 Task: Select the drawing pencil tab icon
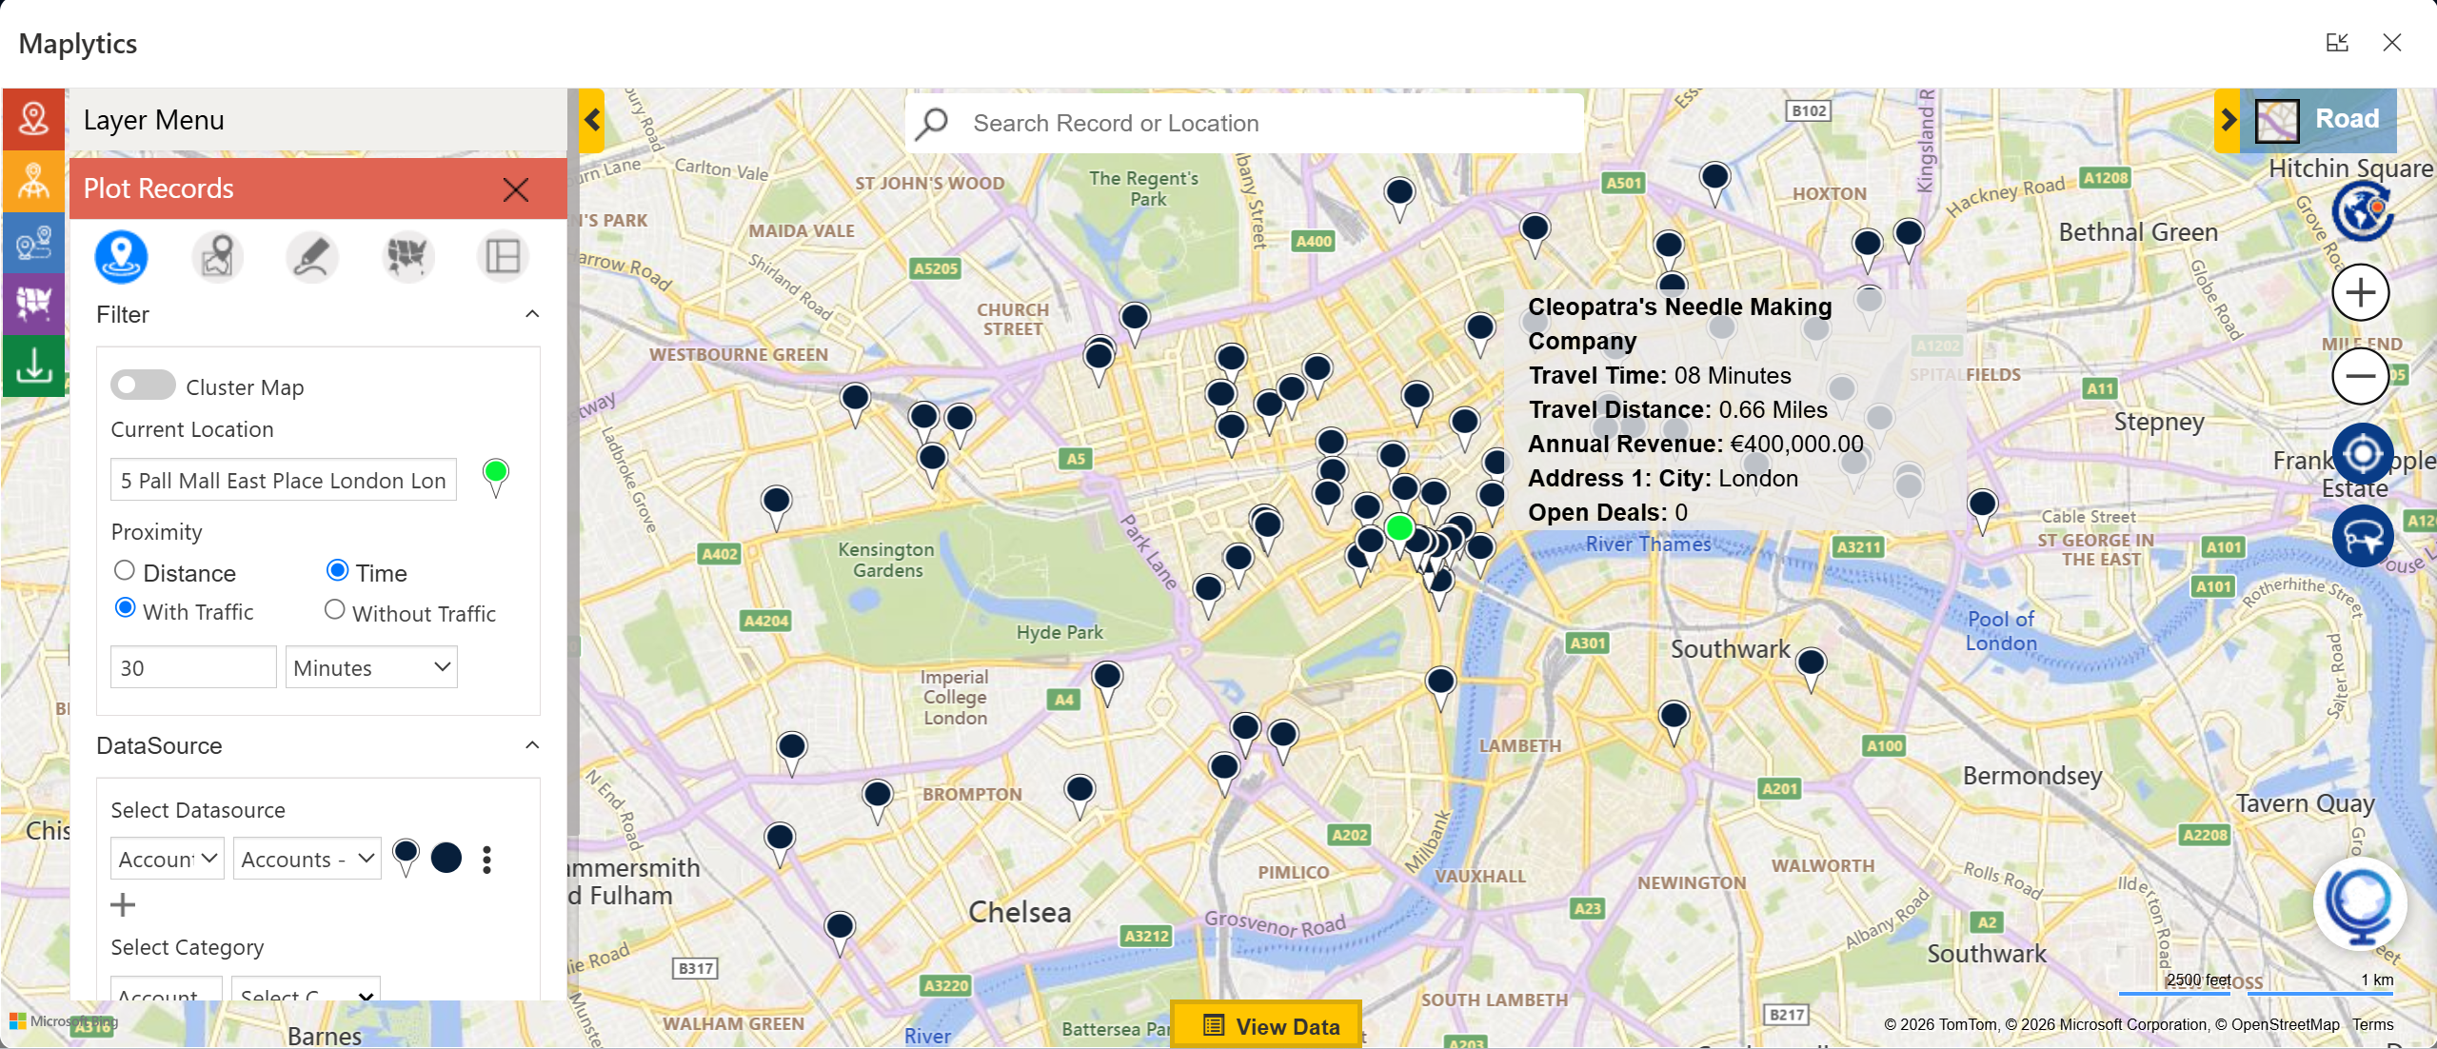pyautogui.click(x=312, y=256)
